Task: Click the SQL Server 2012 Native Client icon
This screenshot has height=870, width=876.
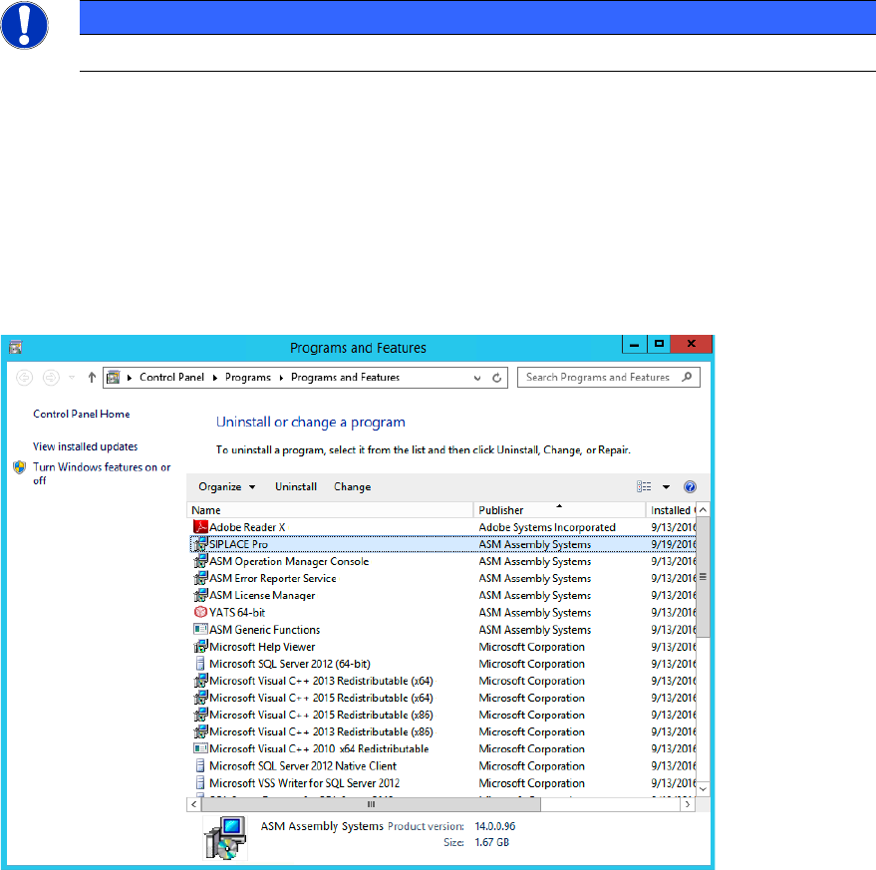Action: tap(200, 766)
